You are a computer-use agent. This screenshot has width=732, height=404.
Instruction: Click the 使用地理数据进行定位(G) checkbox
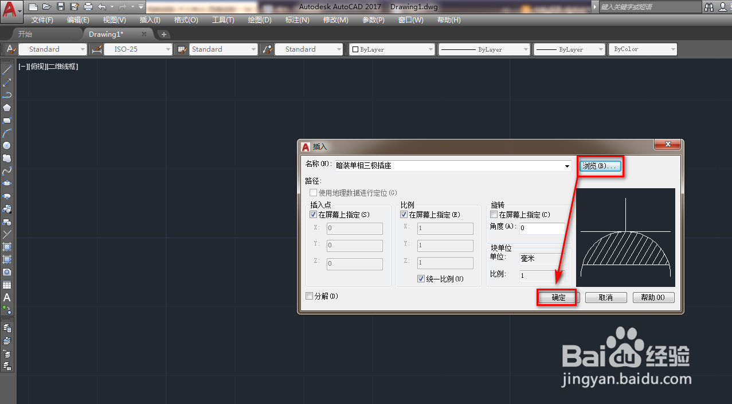[x=313, y=193]
